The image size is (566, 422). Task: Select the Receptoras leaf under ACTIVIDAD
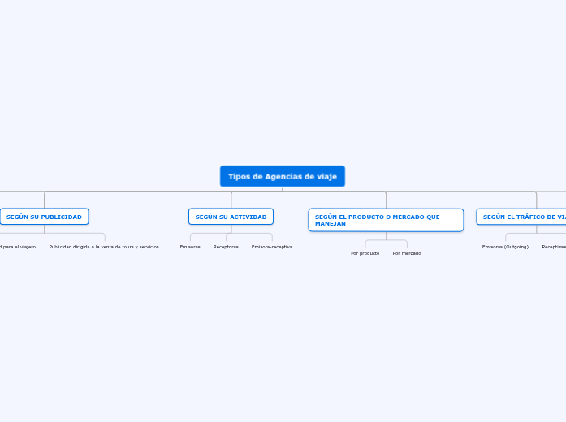click(x=226, y=247)
